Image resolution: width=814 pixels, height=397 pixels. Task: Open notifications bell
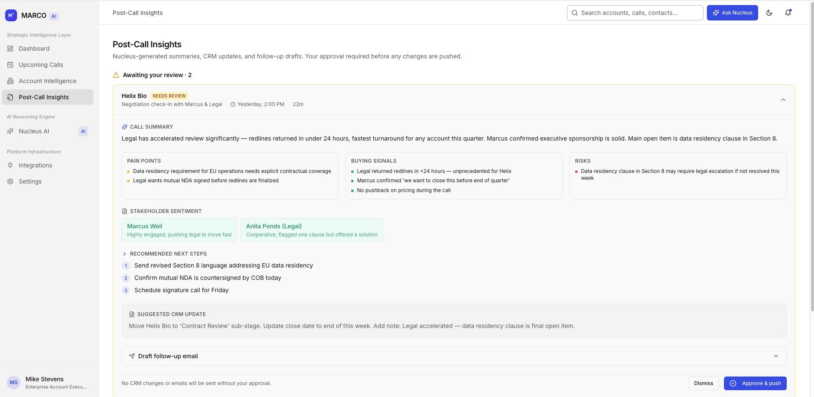click(x=788, y=13)
